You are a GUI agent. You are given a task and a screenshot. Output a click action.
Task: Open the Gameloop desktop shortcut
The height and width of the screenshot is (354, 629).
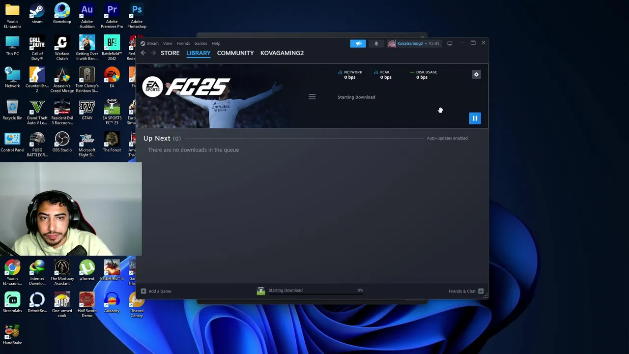(x=62, y=14)
